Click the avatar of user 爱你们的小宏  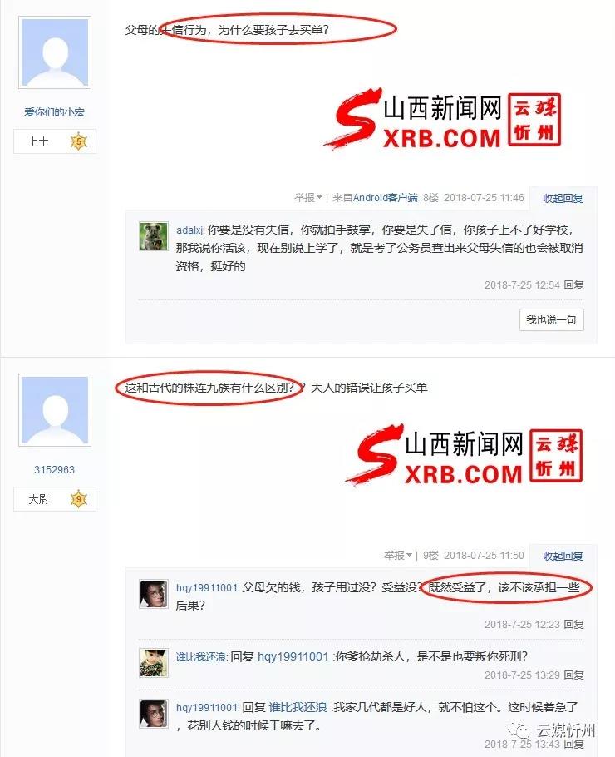tap(55, 52)
